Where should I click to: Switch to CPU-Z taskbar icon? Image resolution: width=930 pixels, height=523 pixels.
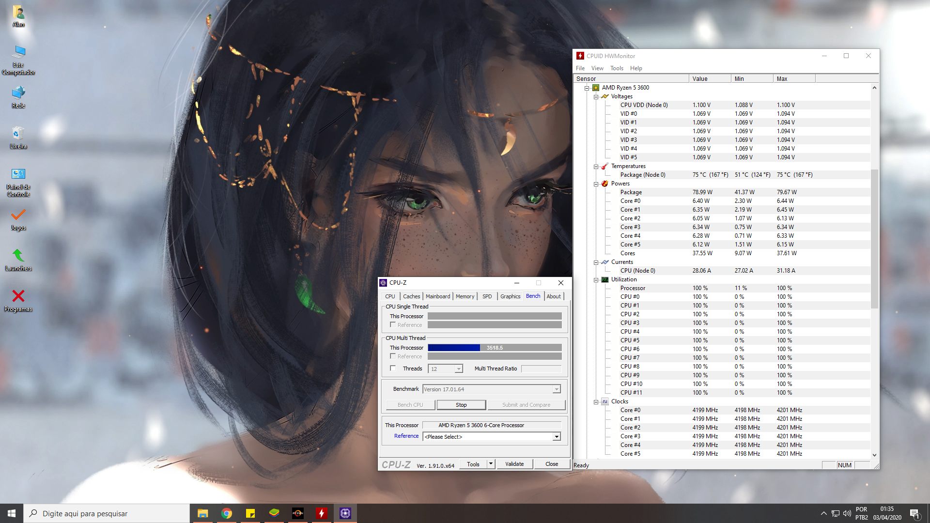(345, 513)
